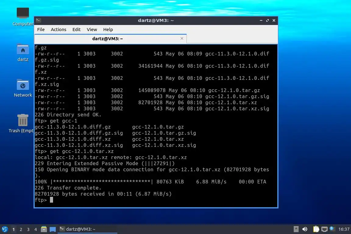Click 'gcc-12.1.0.tar.gz.sig' in the directory listing
Screen dimensions: 351x234
(x=237, y=96)
